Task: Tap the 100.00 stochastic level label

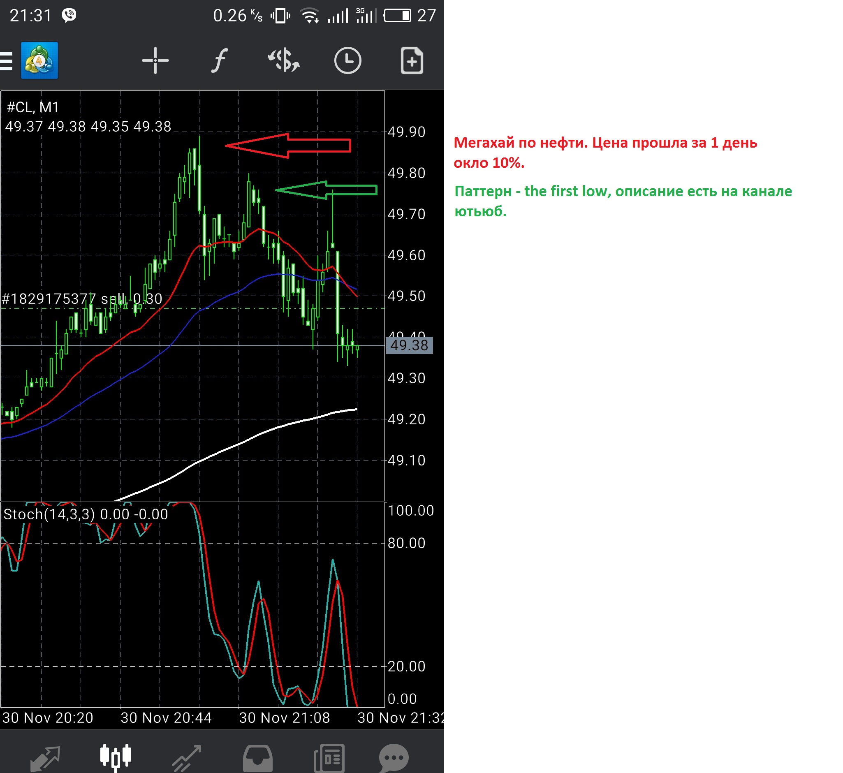Action: pyautogui.click(x=411, y=511)
